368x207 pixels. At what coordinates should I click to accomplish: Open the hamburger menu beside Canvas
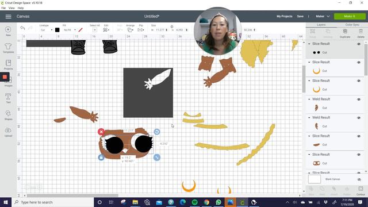click(x=8, y=17)
